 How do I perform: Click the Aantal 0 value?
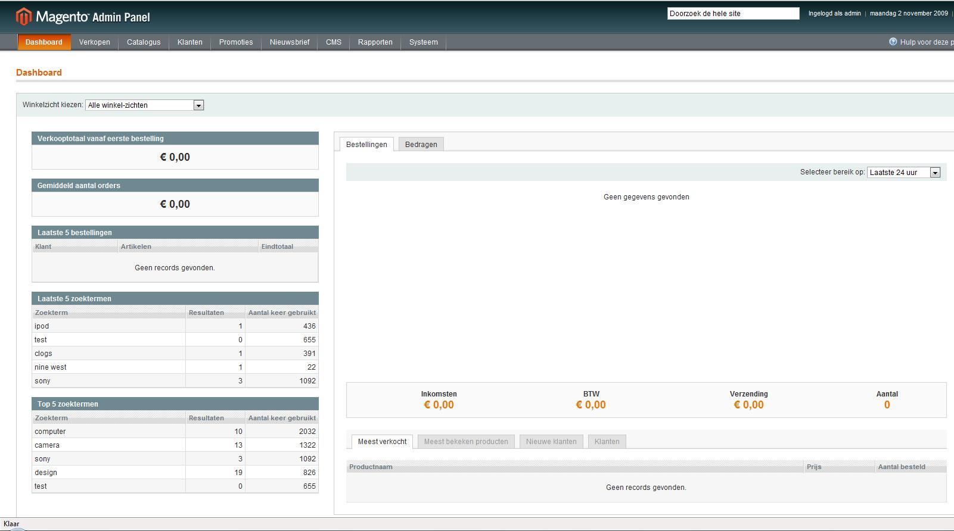(887, 405)
